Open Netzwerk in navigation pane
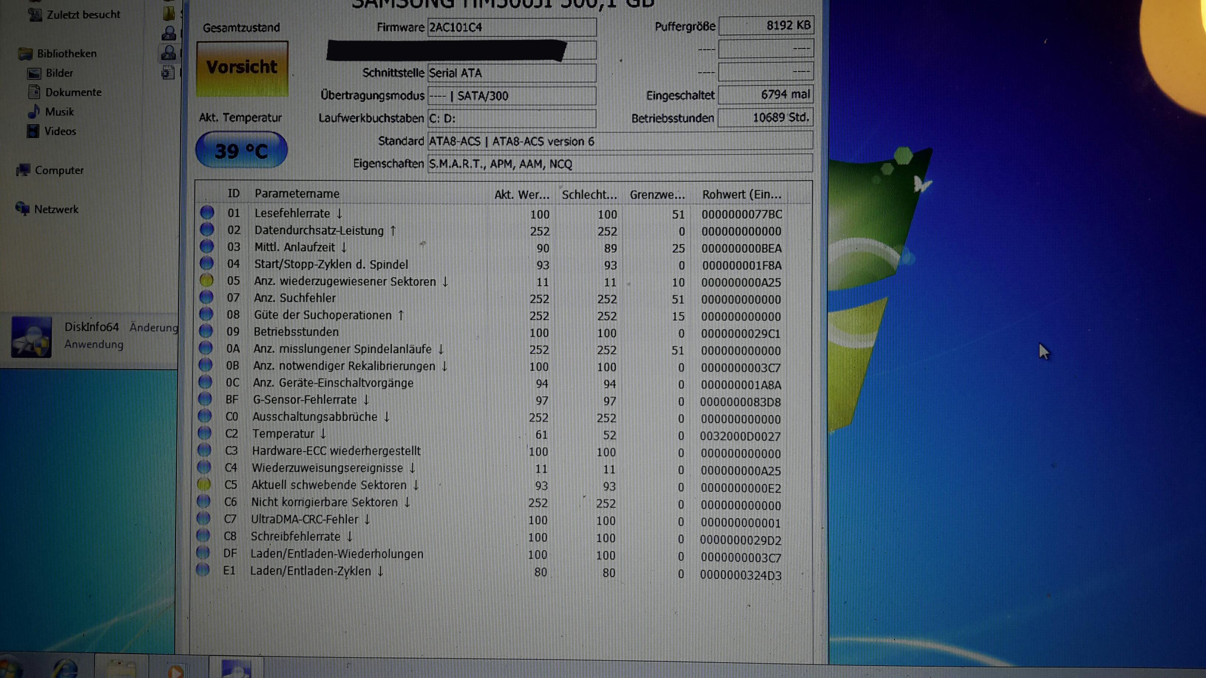1206x678 pixels. coord(56,209)
